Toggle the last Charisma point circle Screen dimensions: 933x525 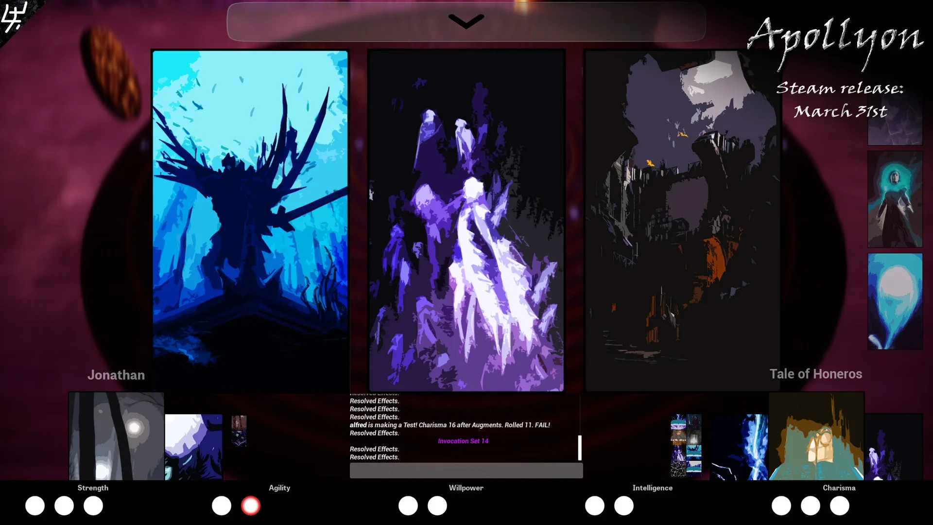839,506
